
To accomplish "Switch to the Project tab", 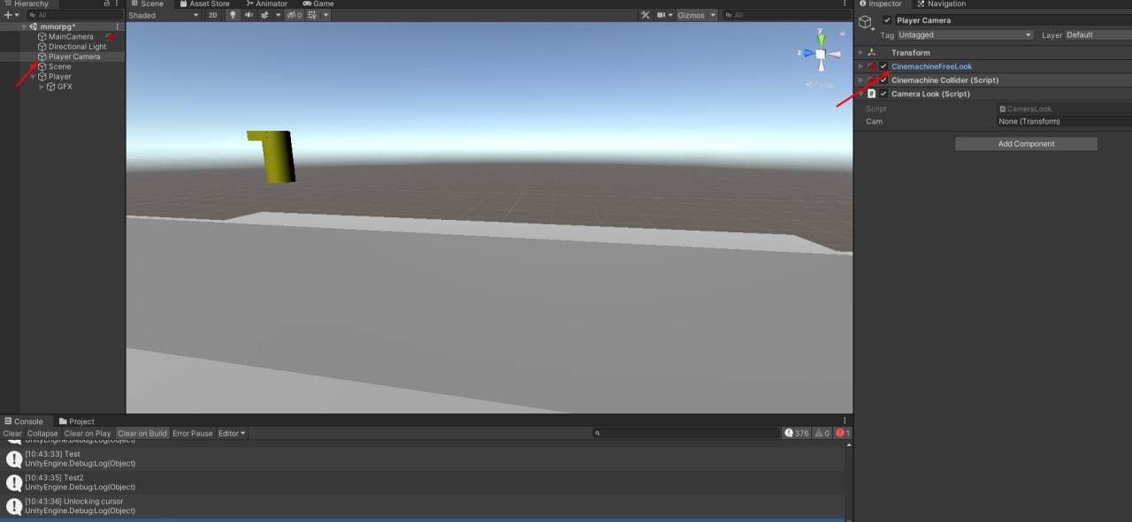I will [76, 421].
